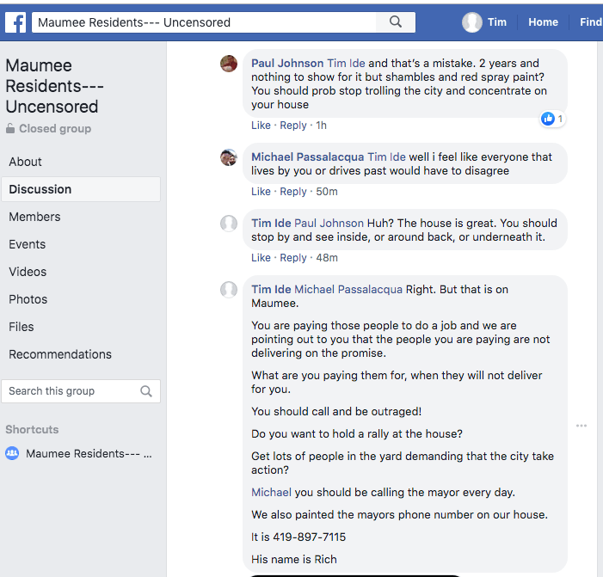The image size is (603, 577).
Task: Open the Discussion tab
Action: point(40,189)
